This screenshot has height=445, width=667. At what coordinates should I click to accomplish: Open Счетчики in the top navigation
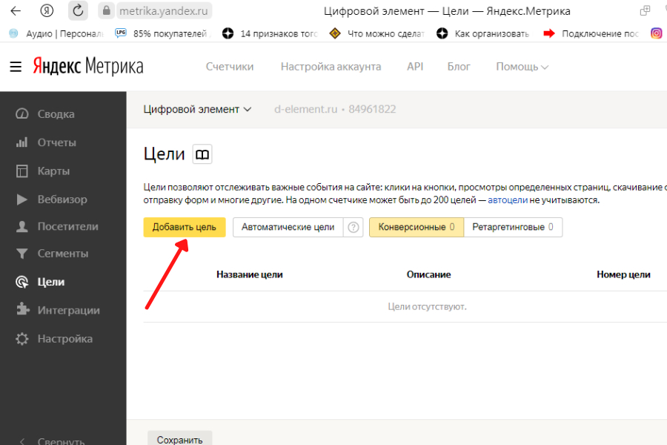click(230, 67)
